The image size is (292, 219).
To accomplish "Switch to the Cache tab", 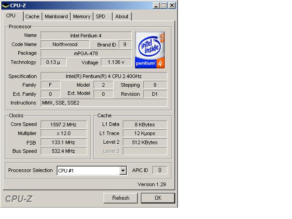I will tap(32, 16).
